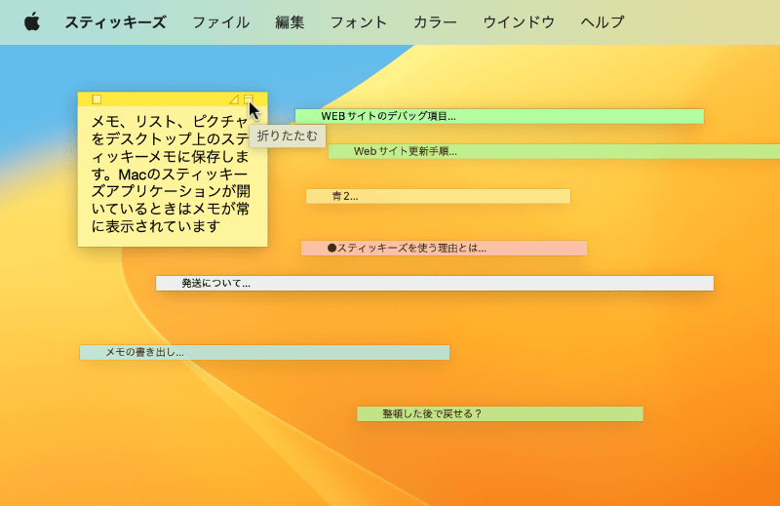The width and height of the screenshot is (780, 506).
Task: Select the gray note '発送について...'
Action: [x=435, y=283]
